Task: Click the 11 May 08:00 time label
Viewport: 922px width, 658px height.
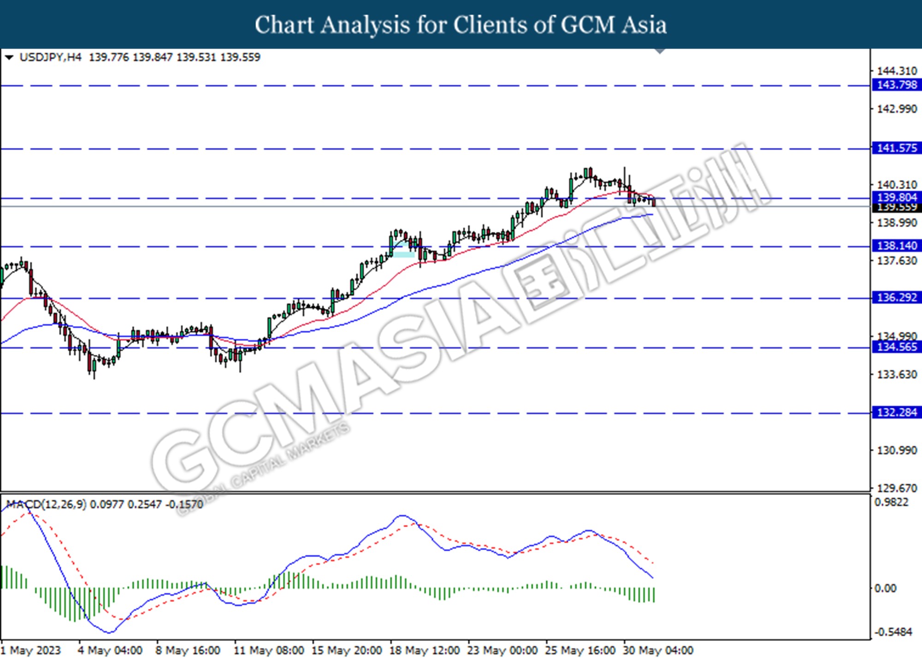Action: pos(269,650)
